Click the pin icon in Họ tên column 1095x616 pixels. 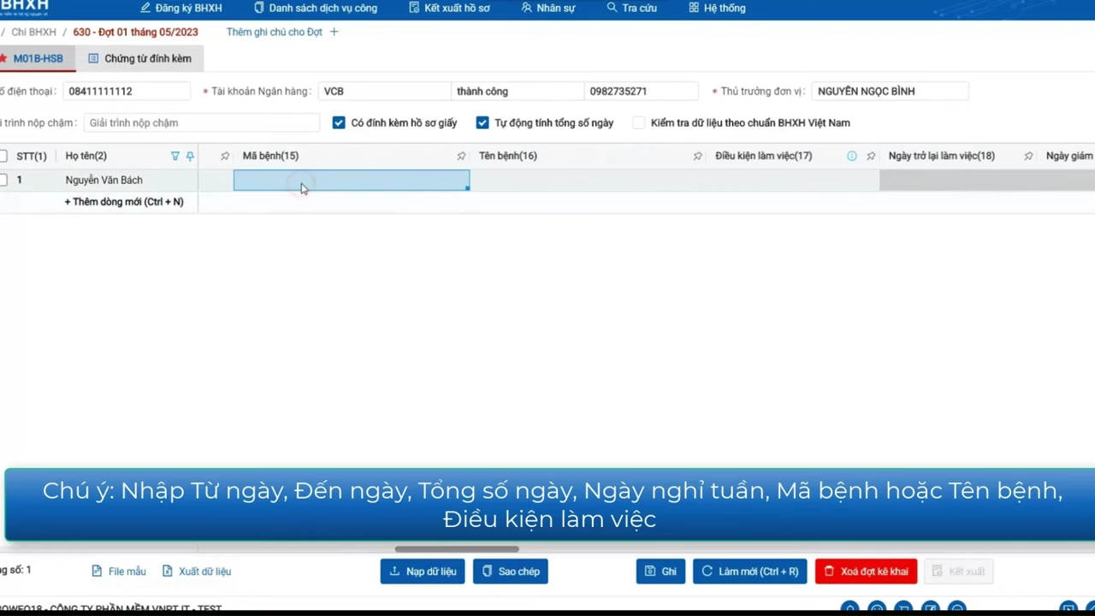(x=190, y=156)
